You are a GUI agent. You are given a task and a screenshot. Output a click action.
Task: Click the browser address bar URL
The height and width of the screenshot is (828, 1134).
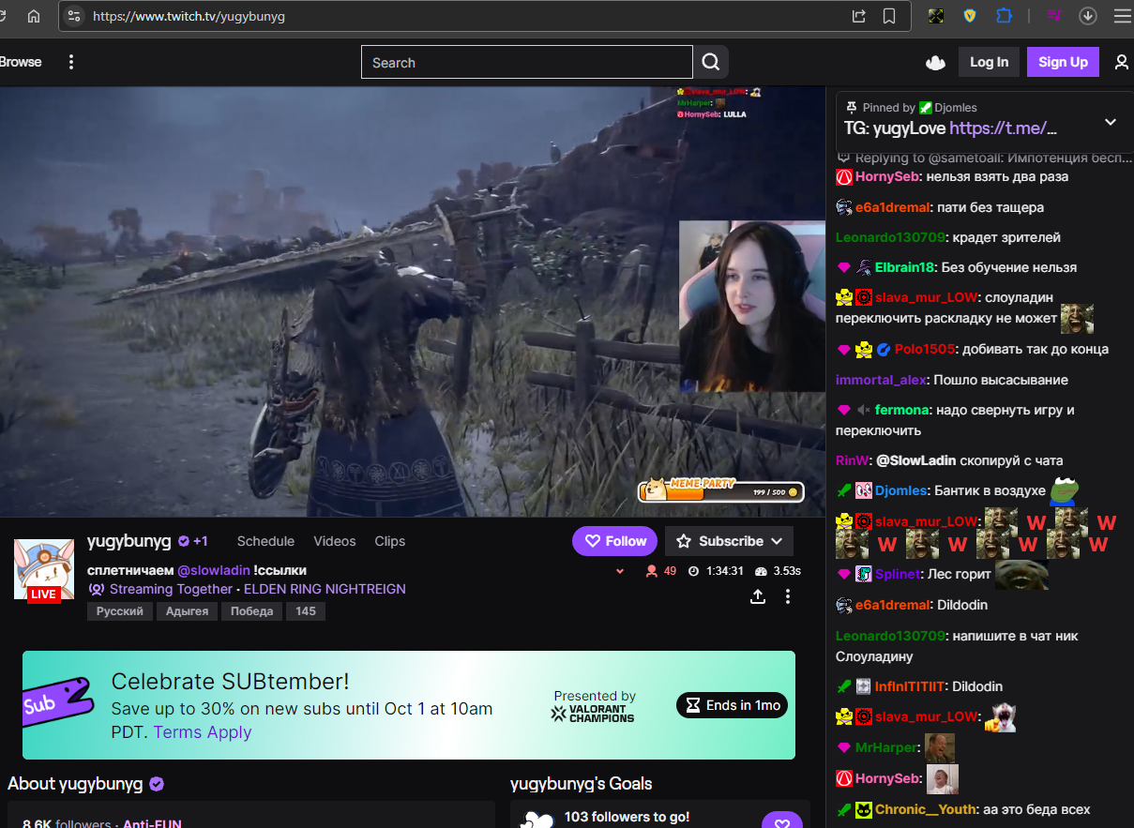[189, 17]
